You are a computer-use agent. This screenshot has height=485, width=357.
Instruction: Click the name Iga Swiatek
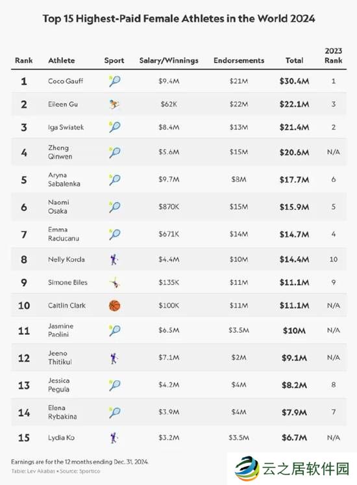(x=66, y=127)
